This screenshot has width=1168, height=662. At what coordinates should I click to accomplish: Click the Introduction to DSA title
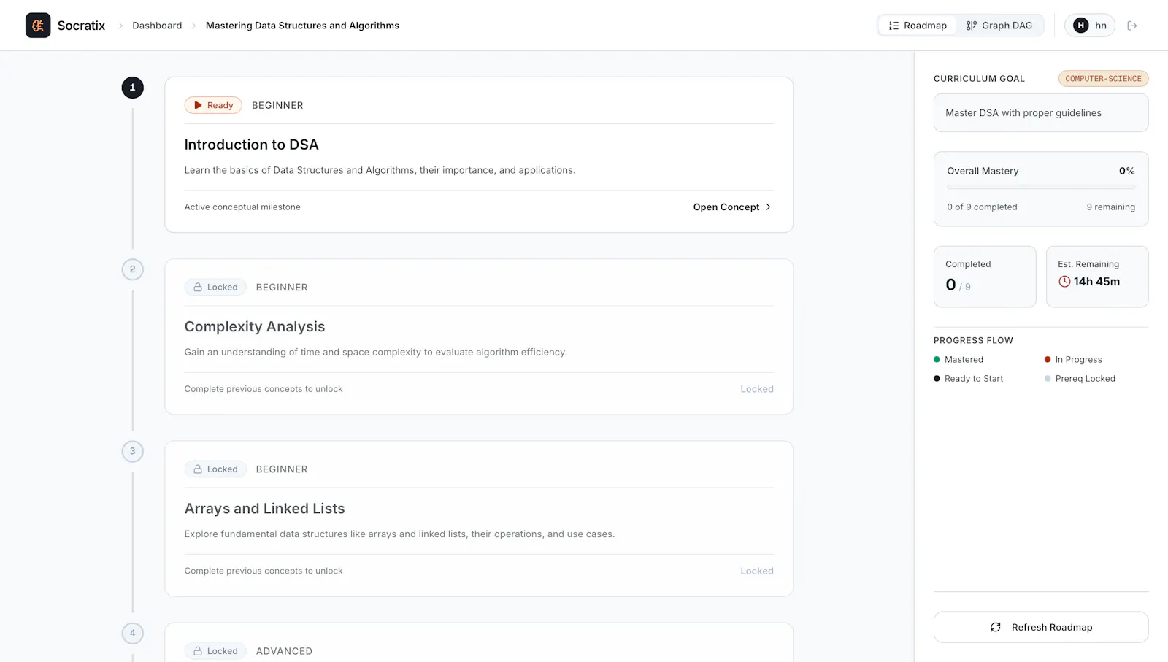click(x=251, y=145)
